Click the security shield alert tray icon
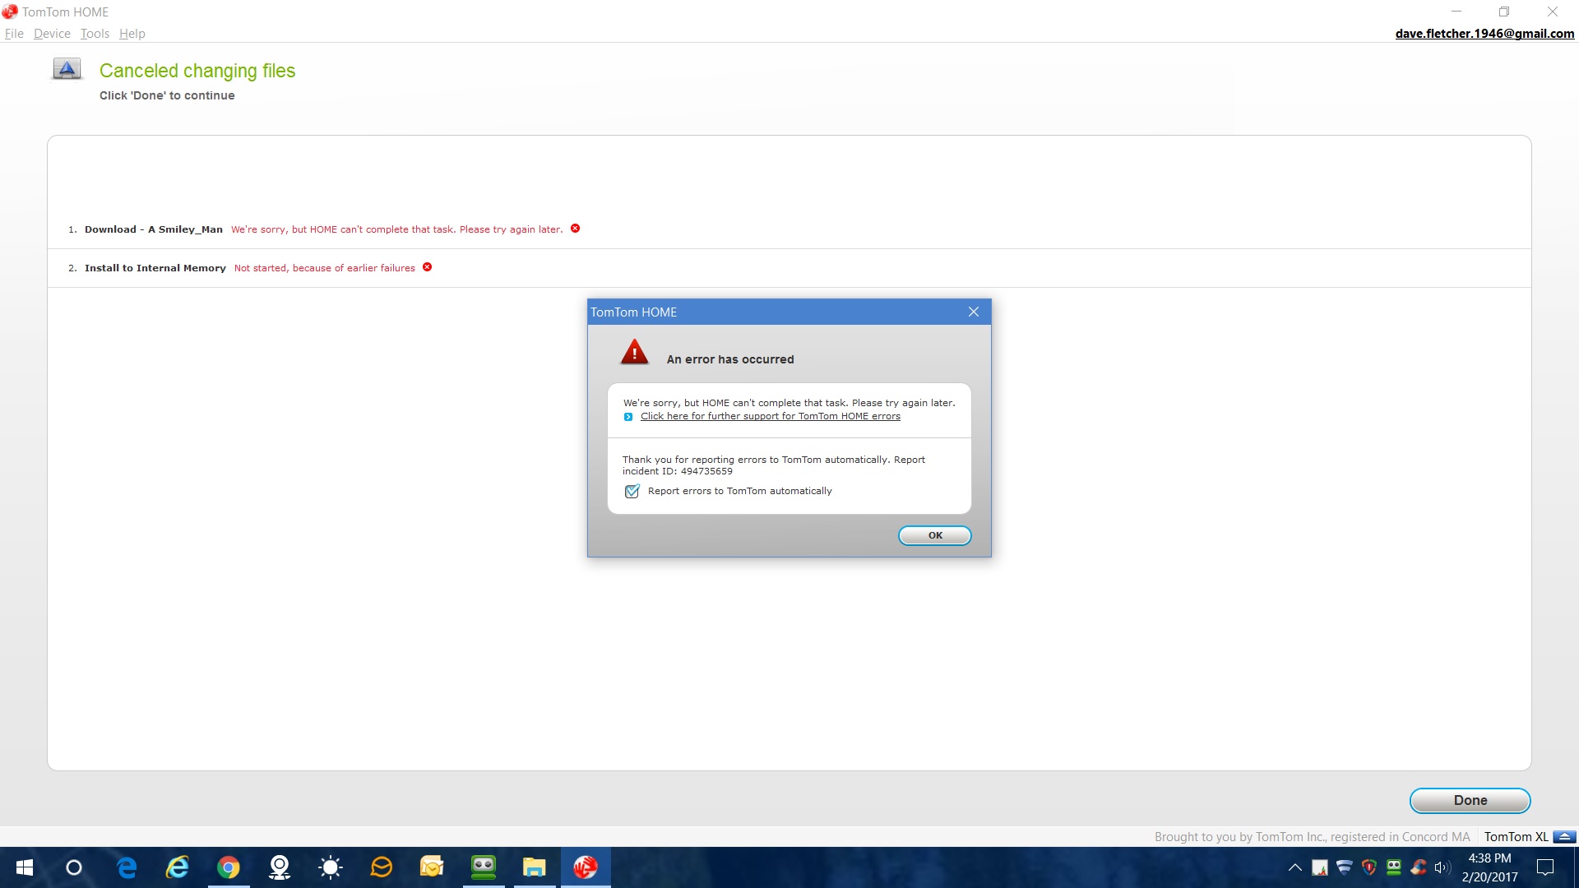 coord(1369,867)
